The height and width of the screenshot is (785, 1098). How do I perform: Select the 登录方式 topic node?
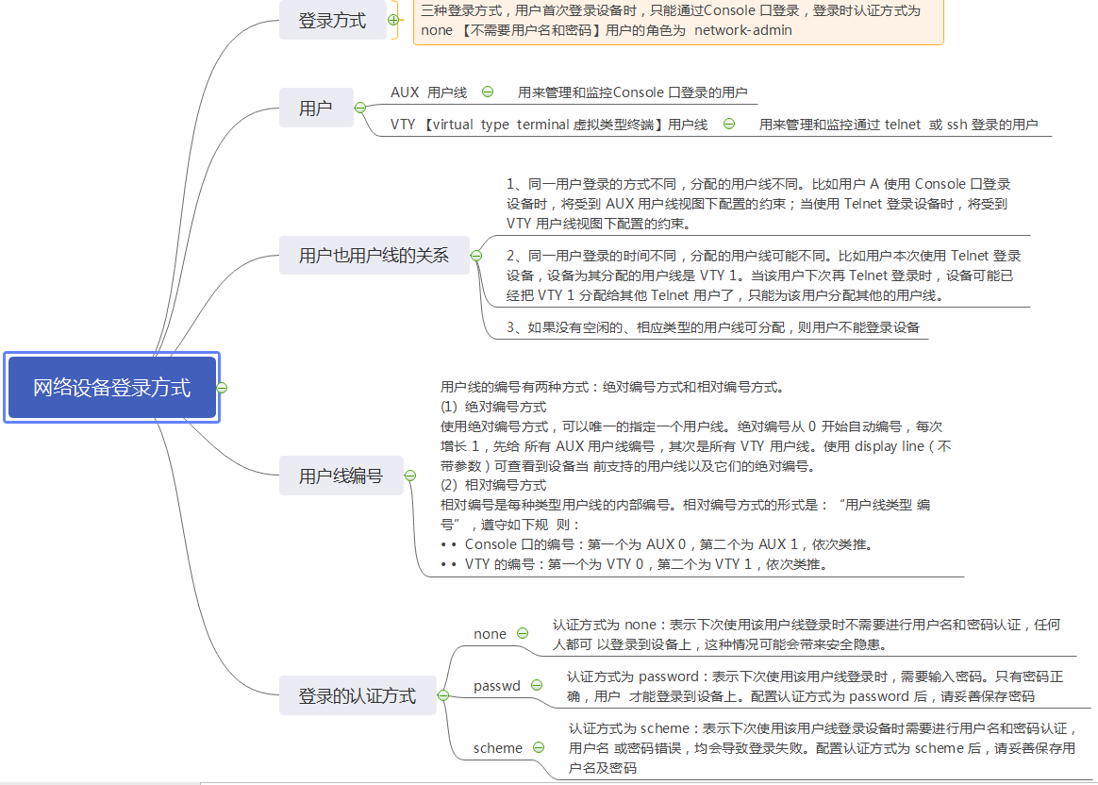tap(332, 19)
